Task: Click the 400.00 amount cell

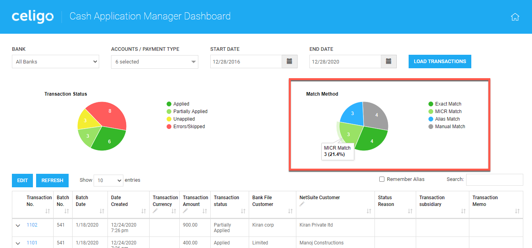Action: pyautogui.click(x=195, y=243)
